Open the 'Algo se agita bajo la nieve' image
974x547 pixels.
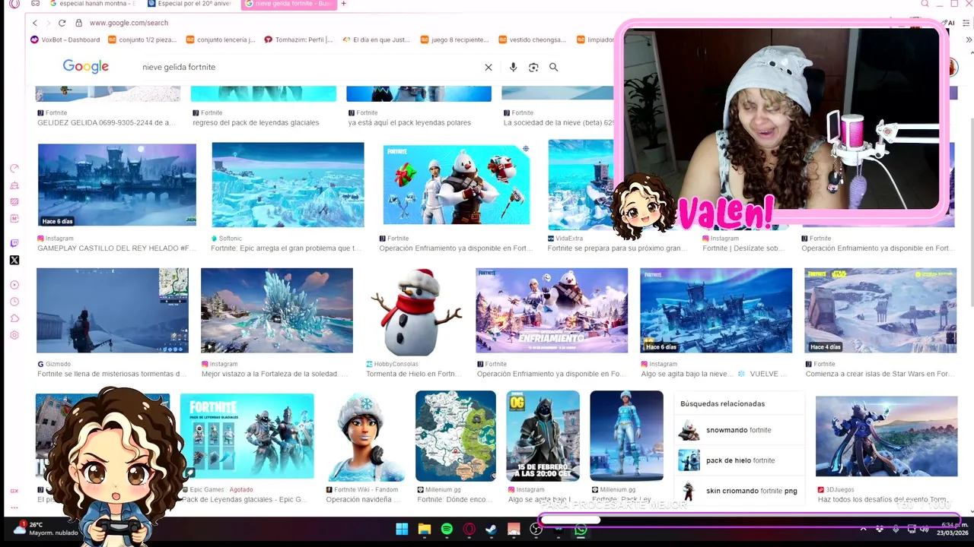[x=716, y=310]
